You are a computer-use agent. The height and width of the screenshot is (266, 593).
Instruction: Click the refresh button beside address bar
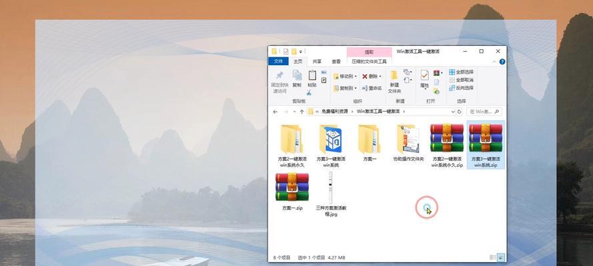click(460, 112)
